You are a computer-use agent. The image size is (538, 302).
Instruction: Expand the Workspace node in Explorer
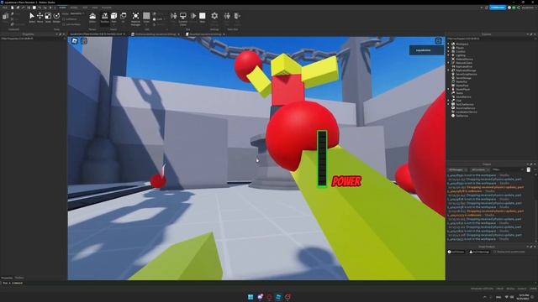tap(448, 44)
